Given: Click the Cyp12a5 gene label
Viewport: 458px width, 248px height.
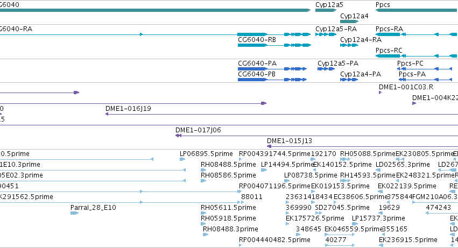Looking at the screenshot, I should click(x=329, y=5).
